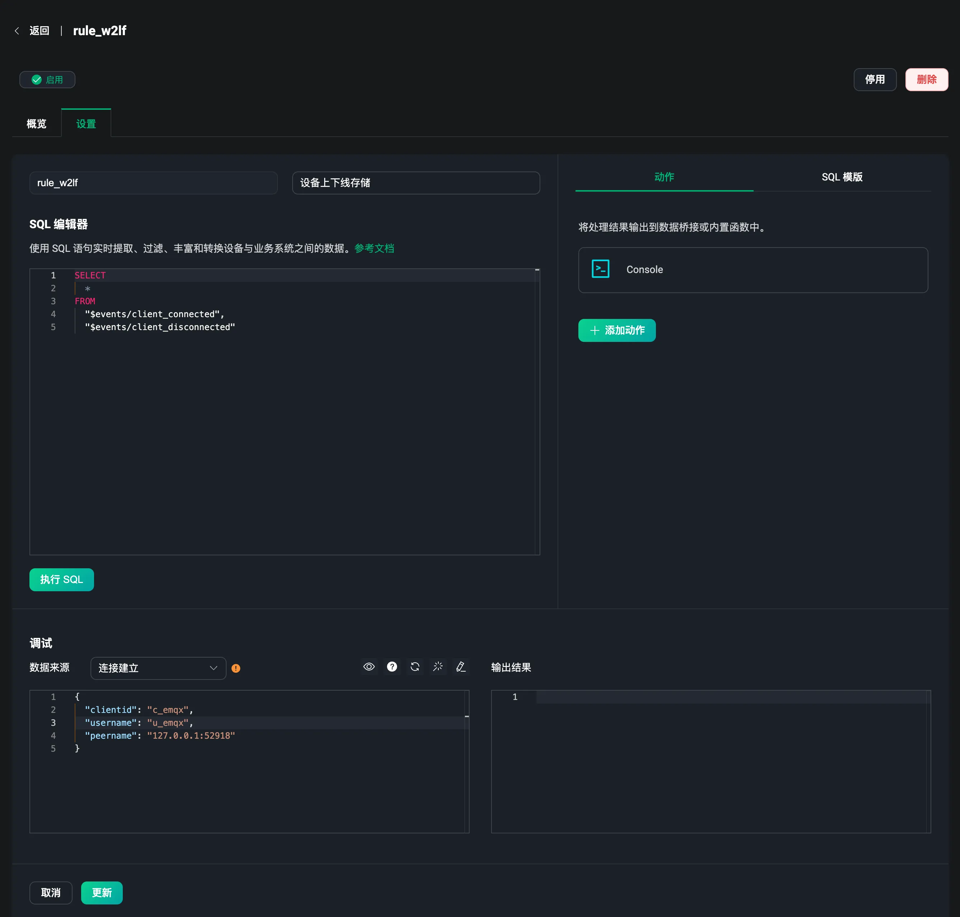This screenshot has height=917, width=960.
Task: Open the question mark help icon
Action: (x=392, y=667)
